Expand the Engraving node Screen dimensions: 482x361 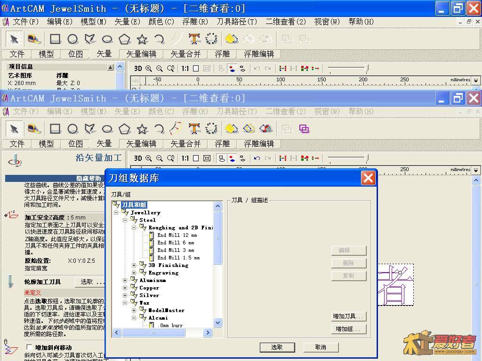click(134, 273)
